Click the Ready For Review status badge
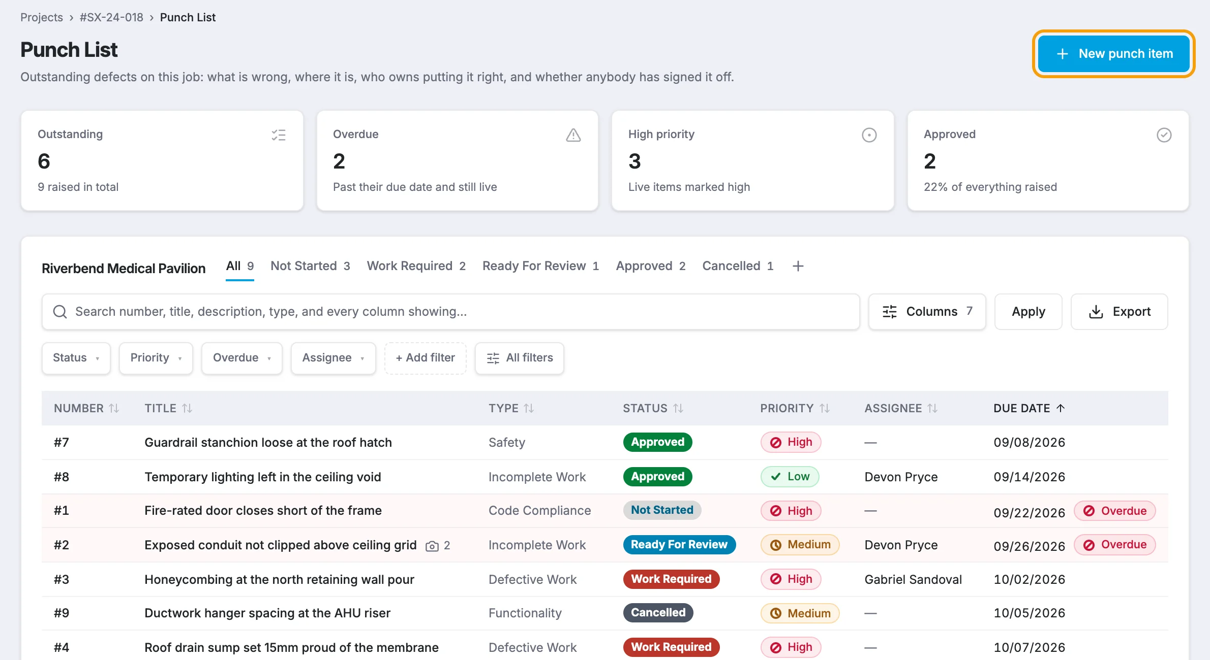The height and width of the screenshot is (660, 1210). (x=679, y=545)
